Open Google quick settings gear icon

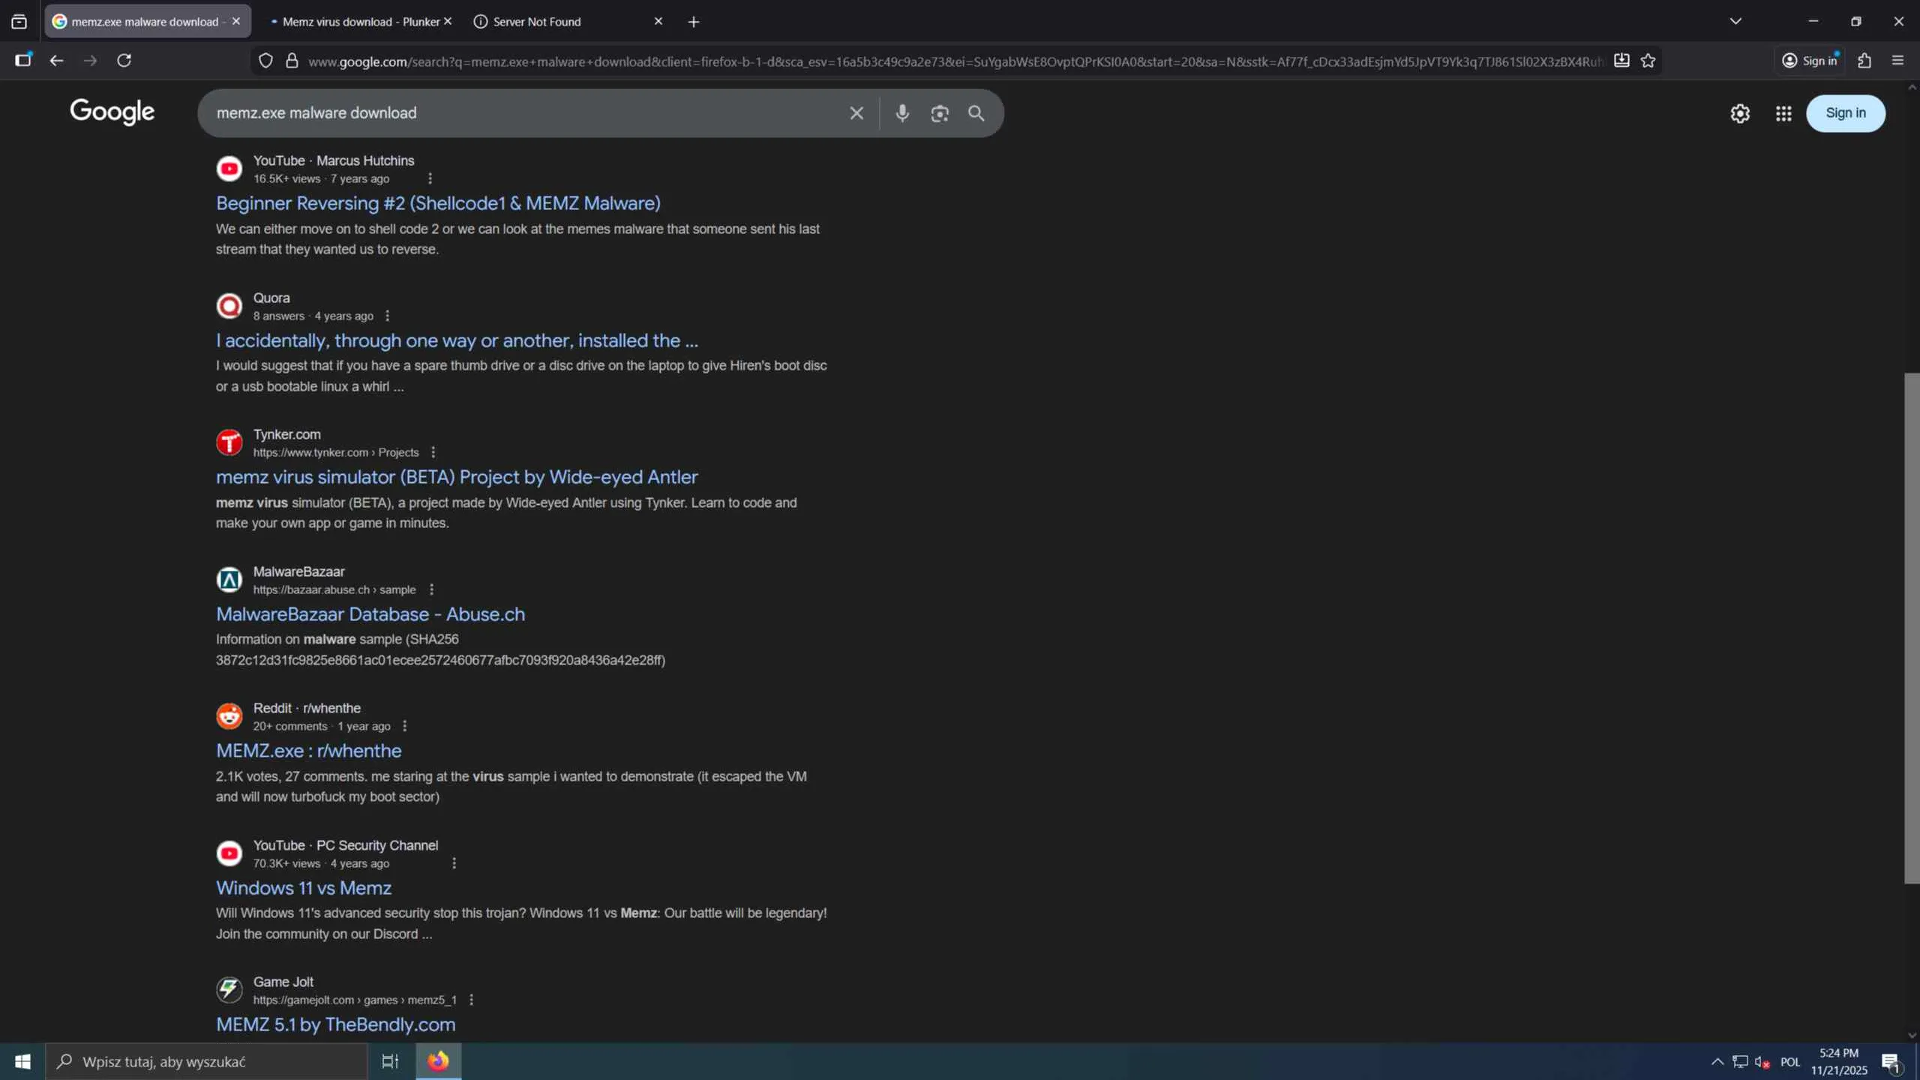coord(1740,113)
